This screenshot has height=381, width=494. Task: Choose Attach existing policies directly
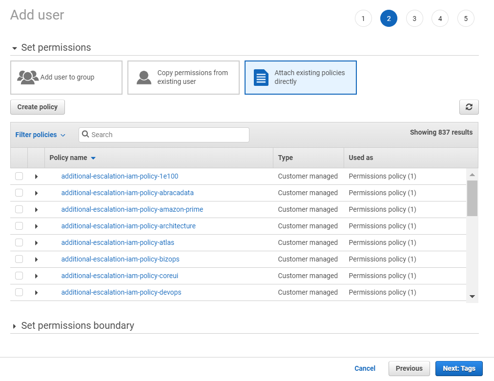click(x=300, y=77)
